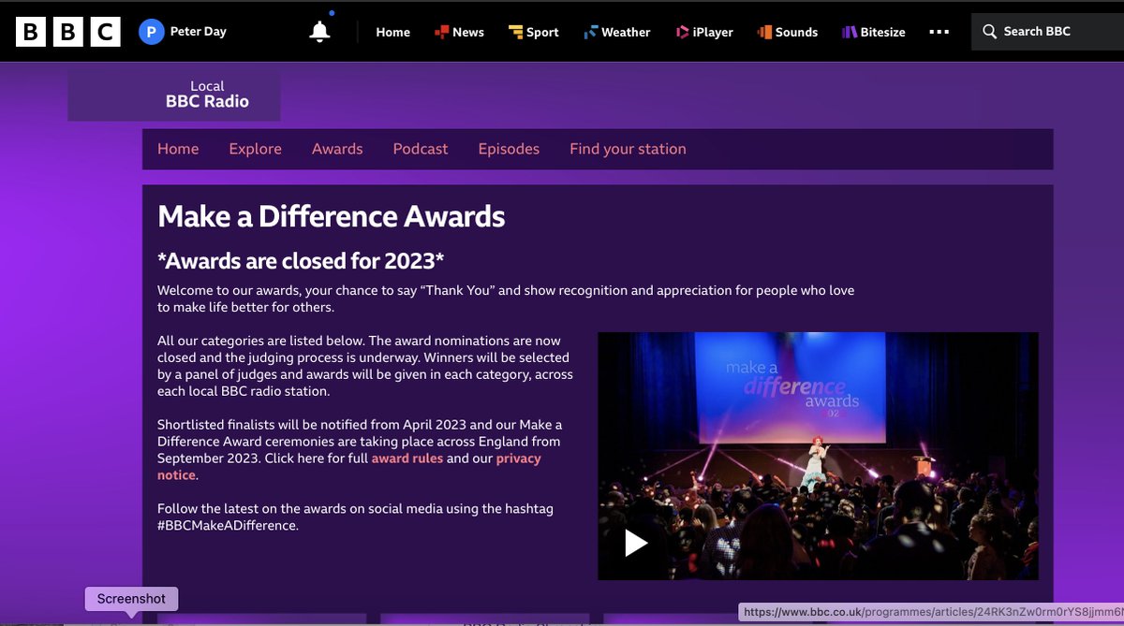This screenshot has width=1124, height=626.
Task: Expand more BBC sections menu (three dots)
Action: coord(939,32)
